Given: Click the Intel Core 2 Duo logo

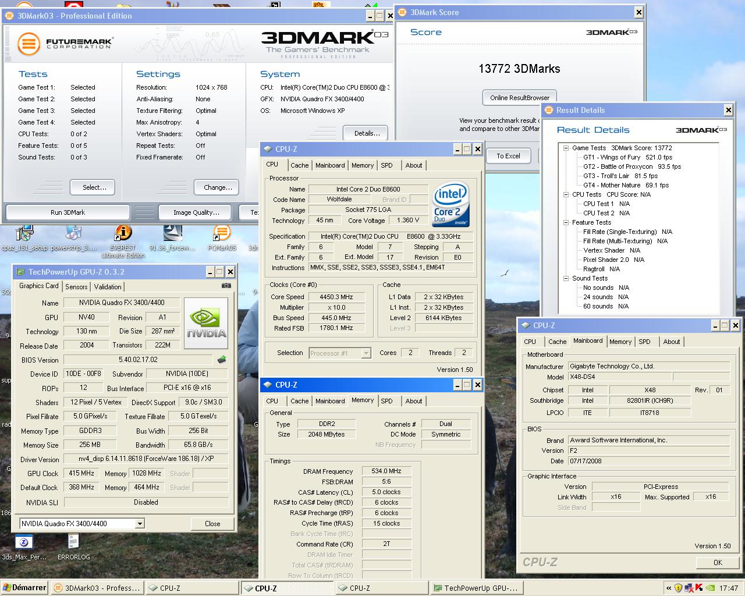Looking at the screenshot, I should click(x=450, y=204).
